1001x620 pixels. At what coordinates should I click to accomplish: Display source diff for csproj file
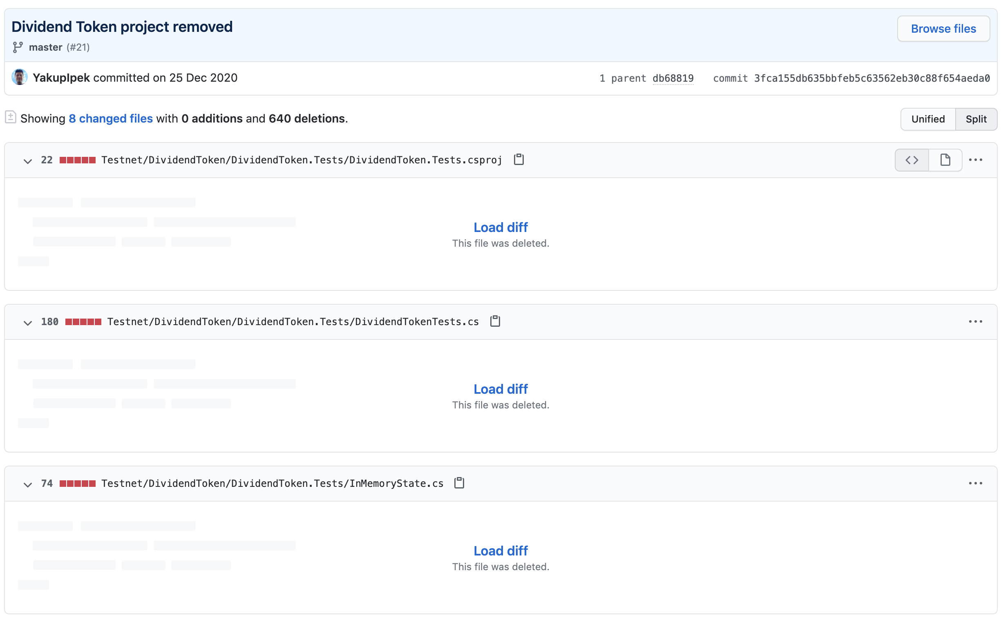tap(911, 160)
